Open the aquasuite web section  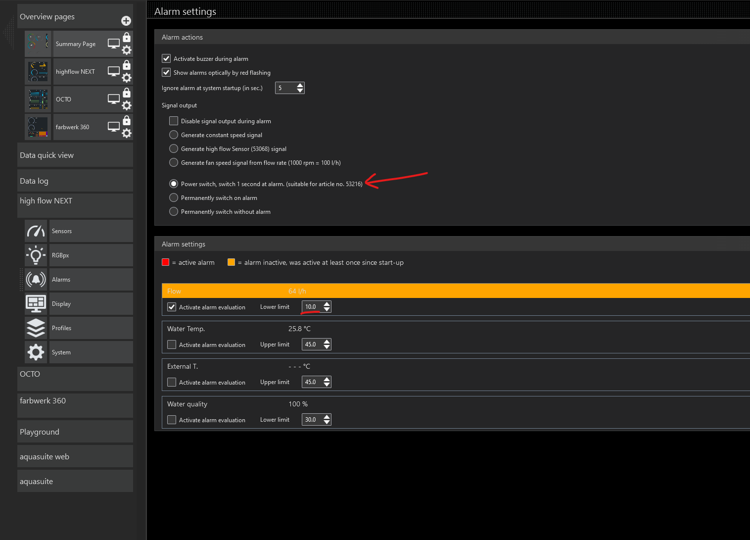pyautogui.click(x=75, y=457)
